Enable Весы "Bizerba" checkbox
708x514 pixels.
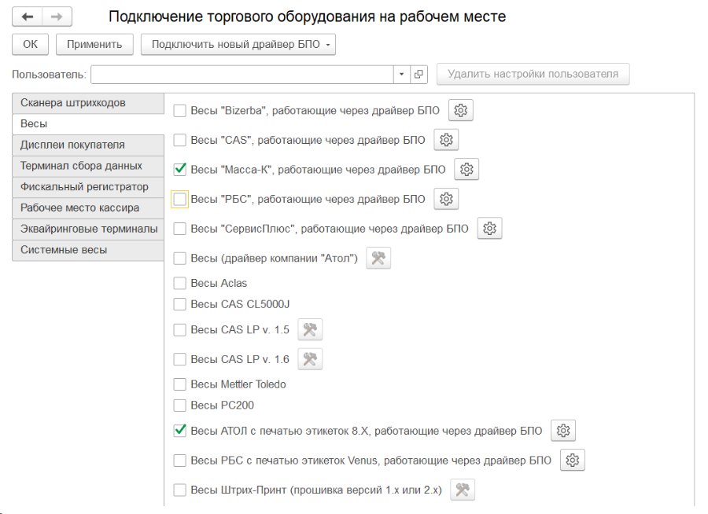(x=179, y=111)
